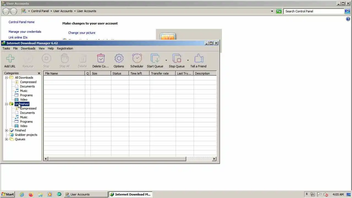Show hidden tray icons arrow
This screenshot has width=352, height=198.
pyautogui.click(x=307, y=194)
